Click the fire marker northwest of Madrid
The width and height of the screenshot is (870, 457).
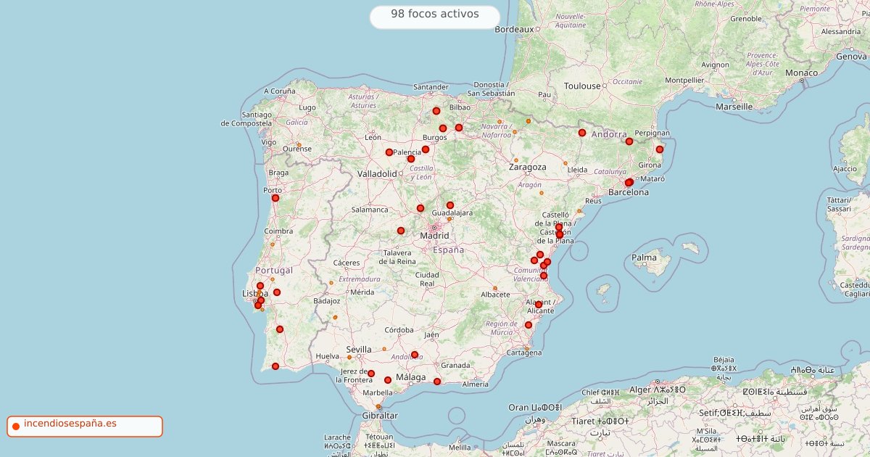pyautogui.click(x=420, y=208)
